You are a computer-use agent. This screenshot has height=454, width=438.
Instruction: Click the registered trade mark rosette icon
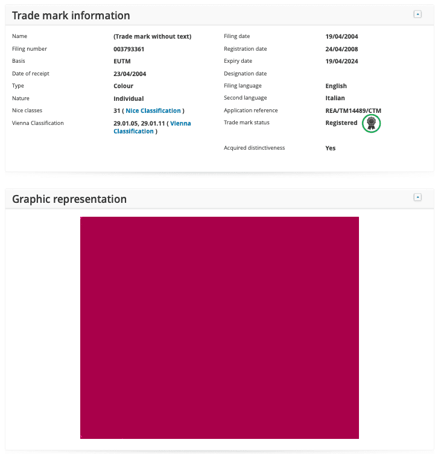371,123
